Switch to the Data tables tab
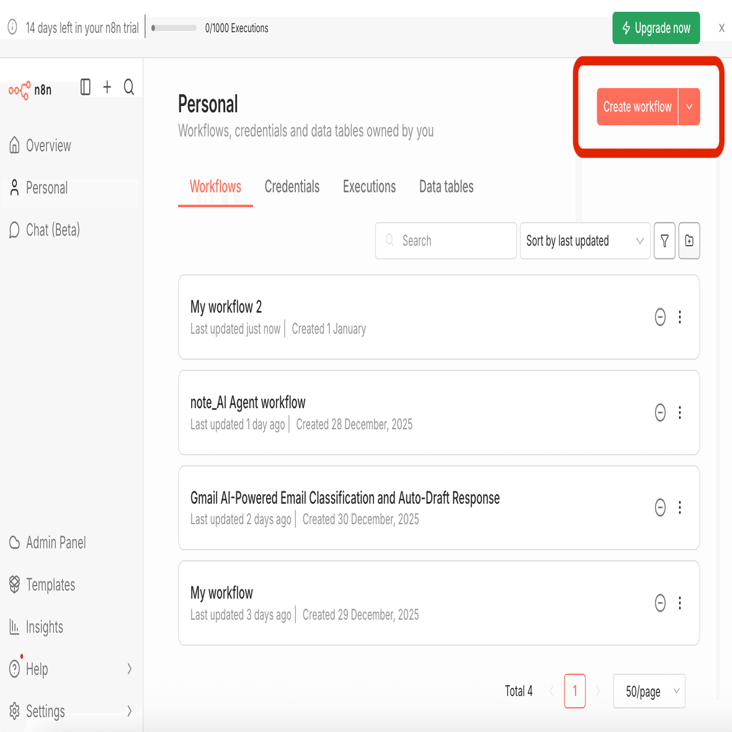Viewport: 732px width, 732px height. pos(446,187)
